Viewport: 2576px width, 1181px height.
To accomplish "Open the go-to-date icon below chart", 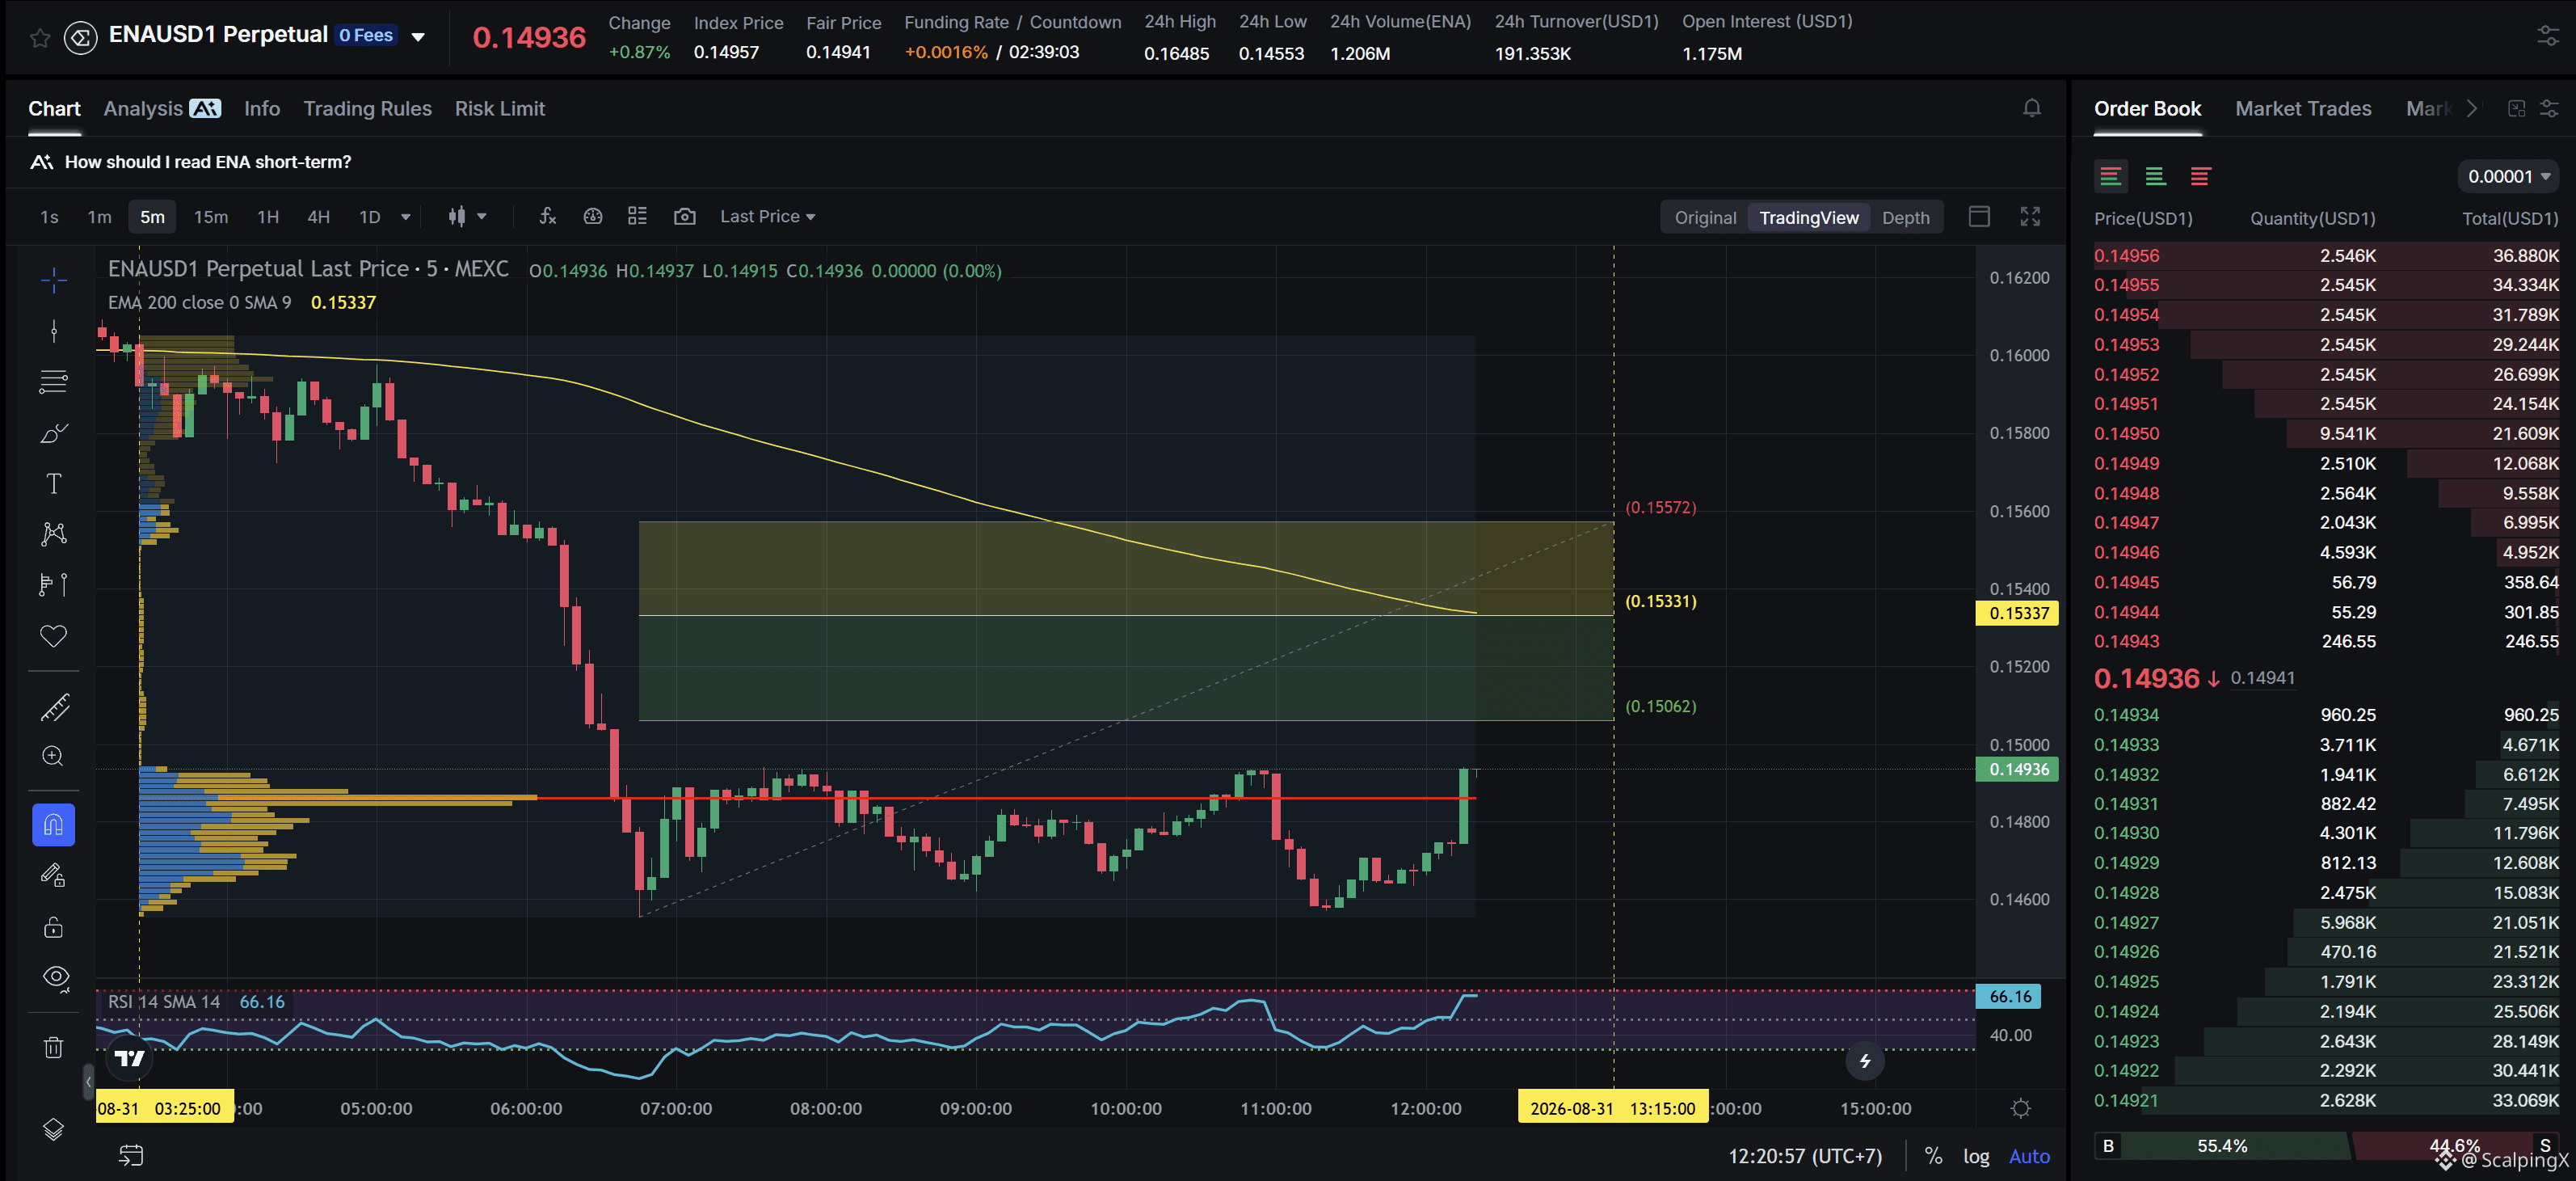I will click(x=131, y=1156).
